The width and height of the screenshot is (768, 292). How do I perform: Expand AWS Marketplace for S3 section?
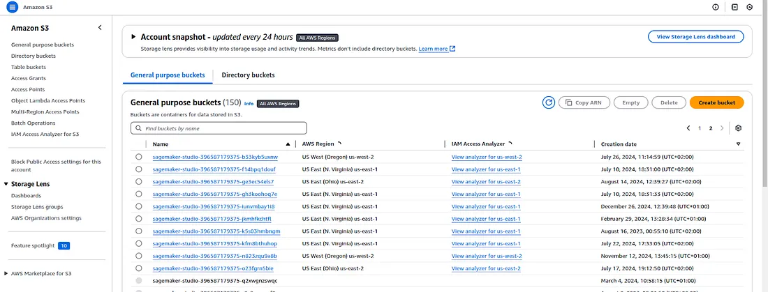(x=6, y=273)
